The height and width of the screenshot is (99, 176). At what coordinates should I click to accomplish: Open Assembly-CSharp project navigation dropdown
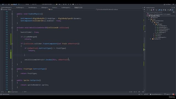coord(24,10)
